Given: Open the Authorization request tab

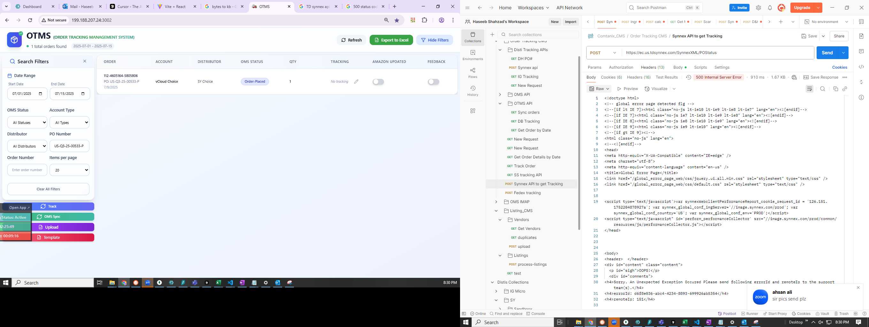Looking at the screenshot, I should pos(621,67).
